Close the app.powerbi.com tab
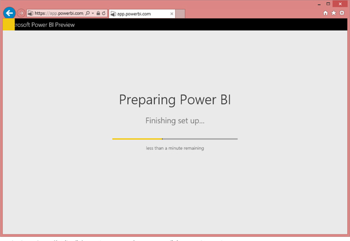Image resolution: width=350 pixels, height=241 pixels. [171, 14]
